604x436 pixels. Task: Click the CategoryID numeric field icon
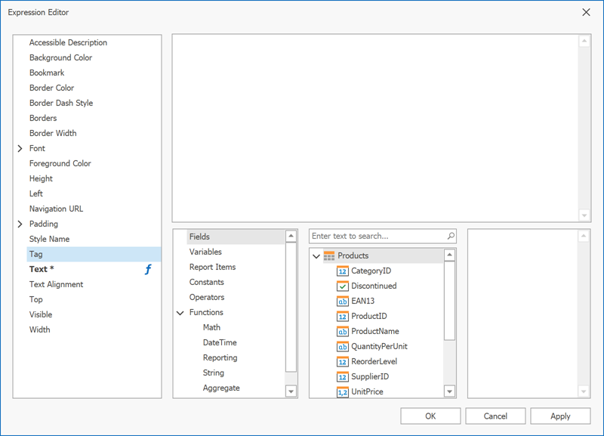tap(342, 271)
